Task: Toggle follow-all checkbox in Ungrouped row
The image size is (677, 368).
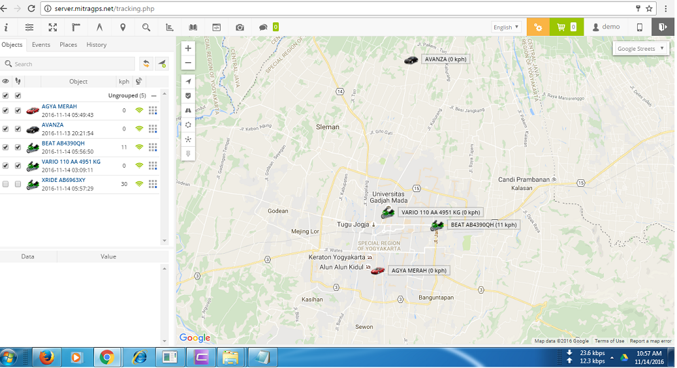Action: click(18, 95)
